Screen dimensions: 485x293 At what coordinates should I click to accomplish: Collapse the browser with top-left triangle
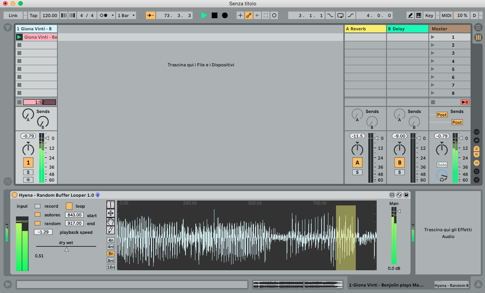8,28
